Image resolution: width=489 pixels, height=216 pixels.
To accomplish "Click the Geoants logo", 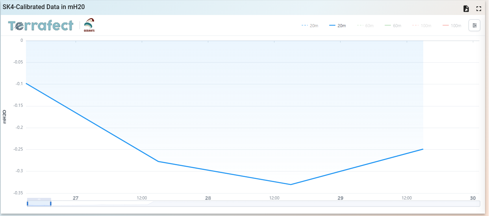I will click(x=89, y=25).
